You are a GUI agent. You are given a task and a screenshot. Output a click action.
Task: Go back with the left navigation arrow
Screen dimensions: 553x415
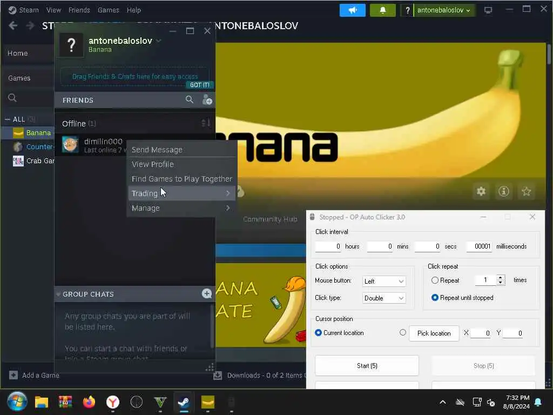(13, 25)
